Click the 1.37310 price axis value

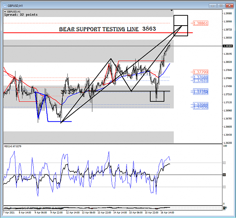point(228,95)
